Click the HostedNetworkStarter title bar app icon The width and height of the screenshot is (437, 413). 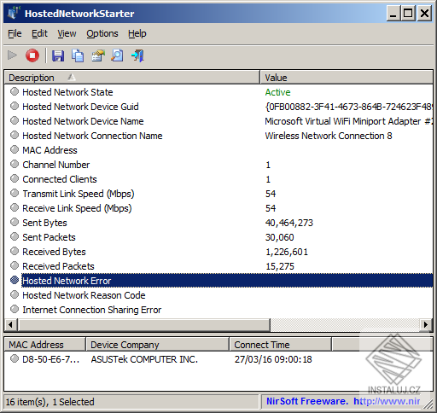coord(14,13)
